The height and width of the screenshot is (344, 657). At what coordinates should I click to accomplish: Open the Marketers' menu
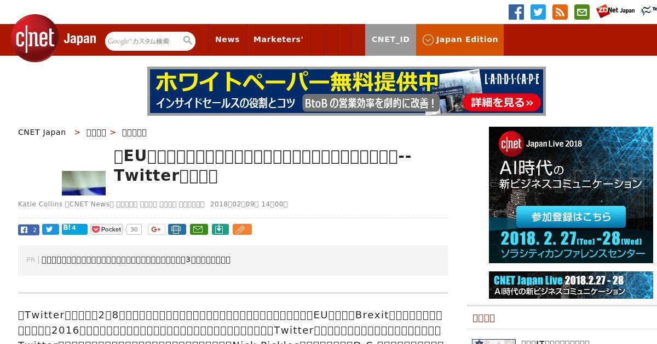(278, 39)
